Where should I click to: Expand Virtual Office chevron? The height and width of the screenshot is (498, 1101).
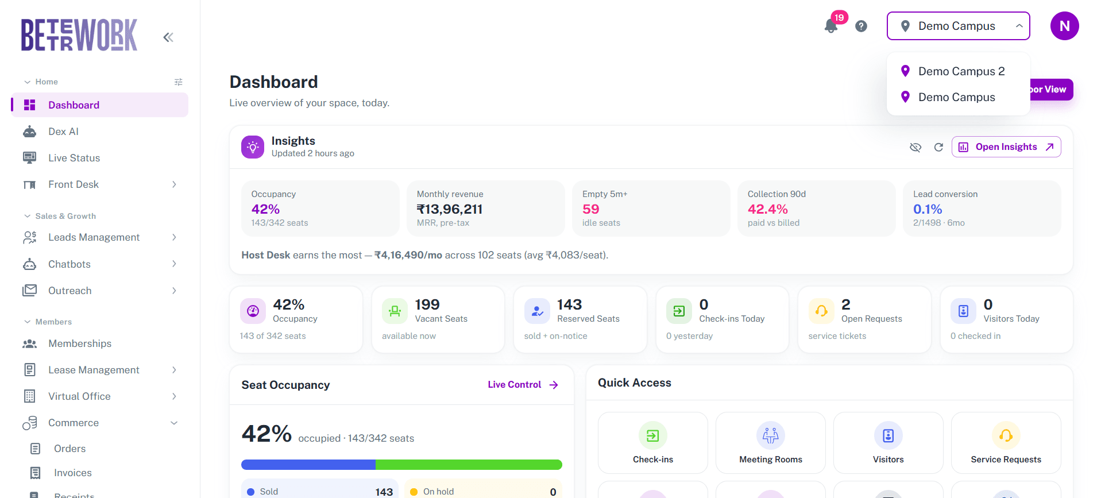pos(174,396)
